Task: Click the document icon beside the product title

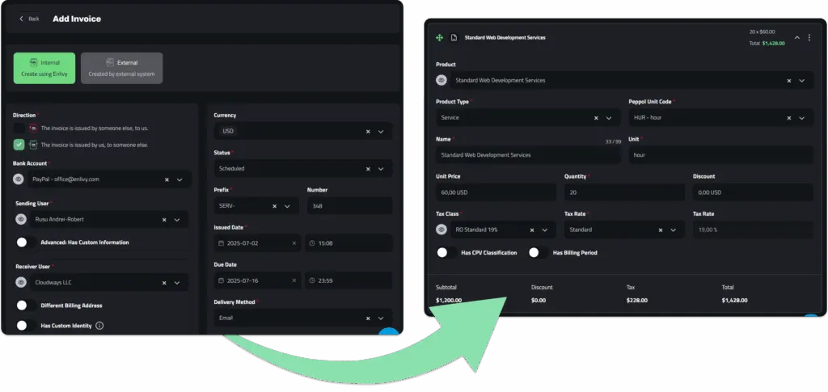Action: pyautogui.click(x=454, y=38)
